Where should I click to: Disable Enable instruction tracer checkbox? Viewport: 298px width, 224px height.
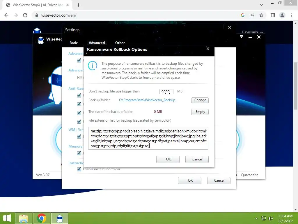(x=79, y=169)
